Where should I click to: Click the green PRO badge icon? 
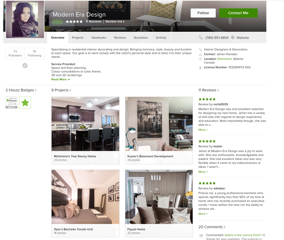coord(57,22)
